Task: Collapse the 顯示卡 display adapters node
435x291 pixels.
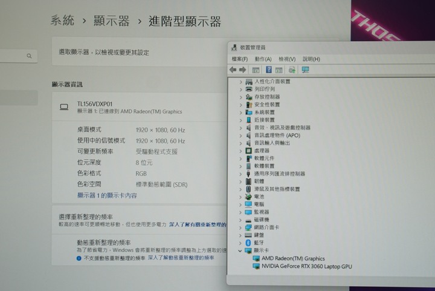Action: (x=240, y=250)
